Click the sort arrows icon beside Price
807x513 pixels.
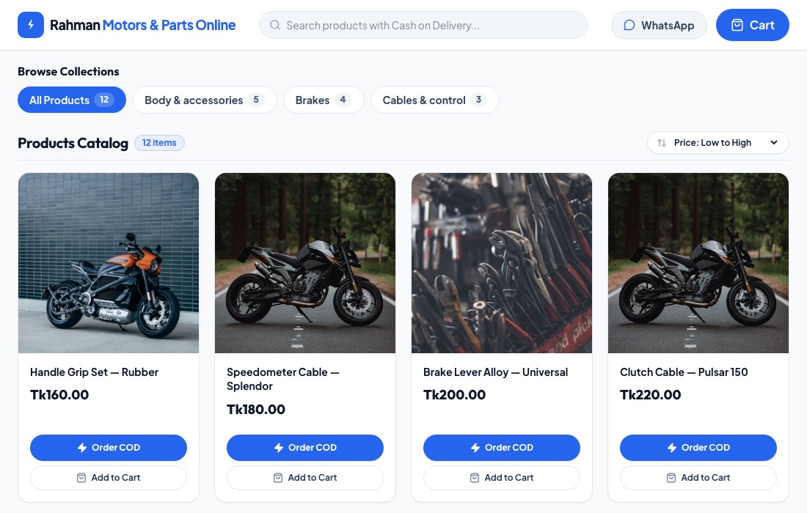click(x=662, y=143)
